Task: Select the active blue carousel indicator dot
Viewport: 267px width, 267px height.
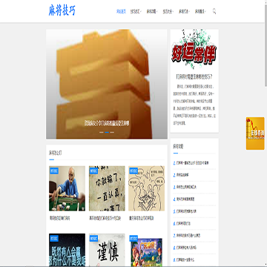Action: [107, 132]
